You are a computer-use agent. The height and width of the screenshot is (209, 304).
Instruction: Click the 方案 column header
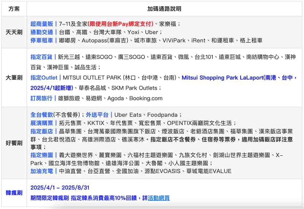click(14, 9)
